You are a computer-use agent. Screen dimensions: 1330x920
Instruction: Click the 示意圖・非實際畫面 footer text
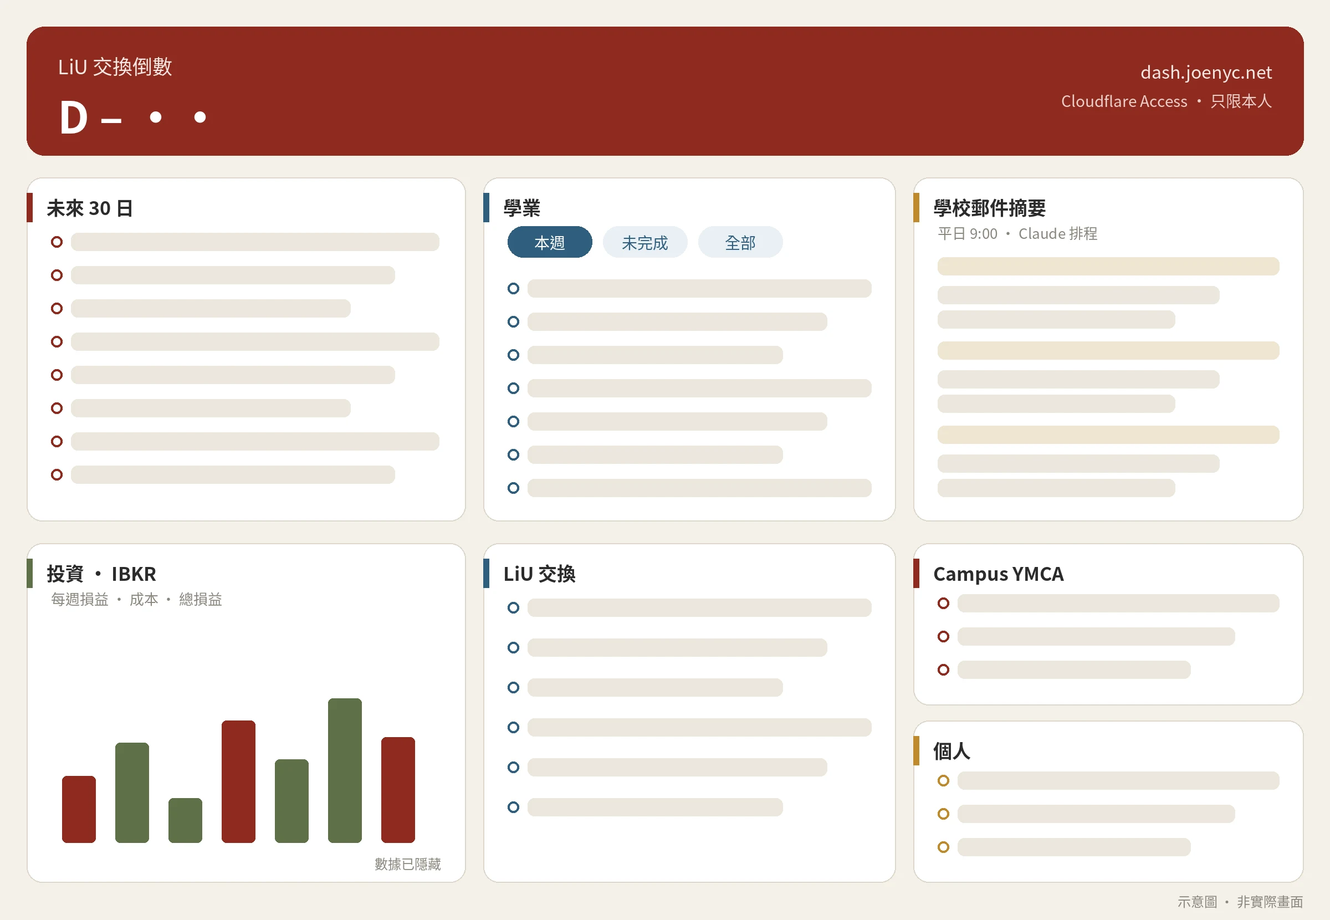[x=1240, y=902]
